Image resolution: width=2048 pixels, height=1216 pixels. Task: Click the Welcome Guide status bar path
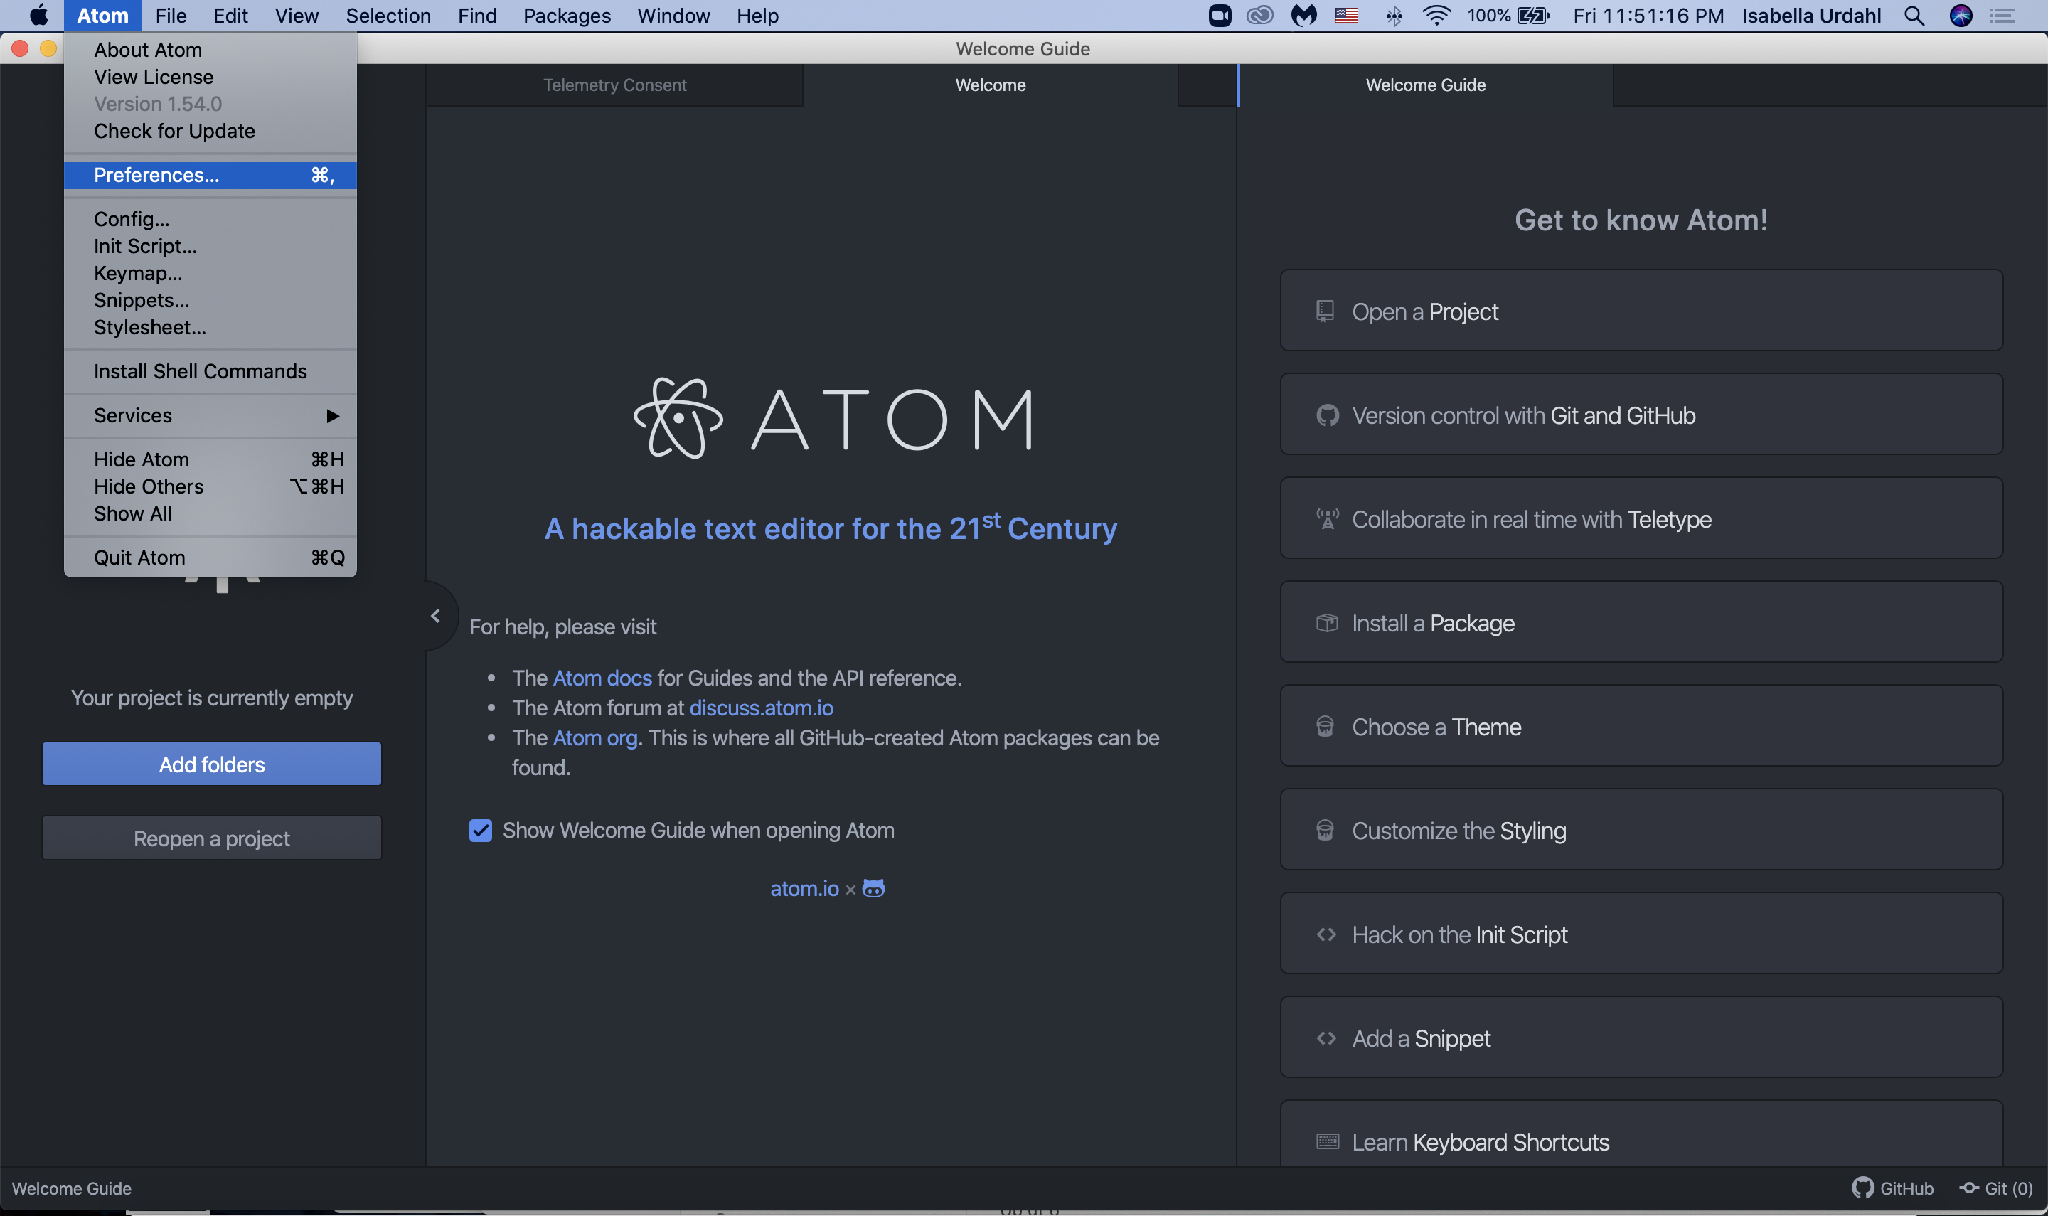[x=71, y=1189]
